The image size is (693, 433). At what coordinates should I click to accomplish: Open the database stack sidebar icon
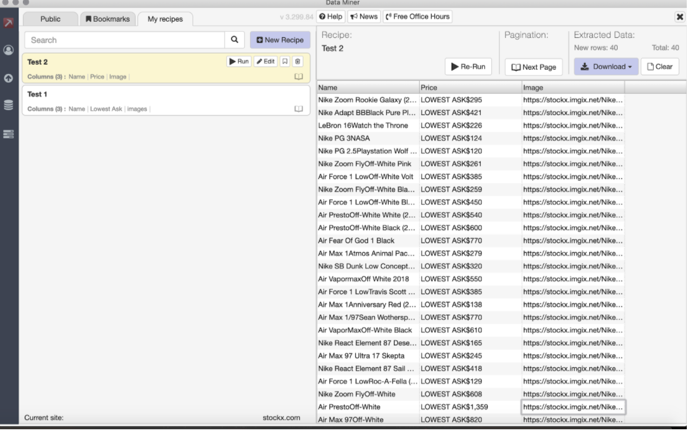9,105
